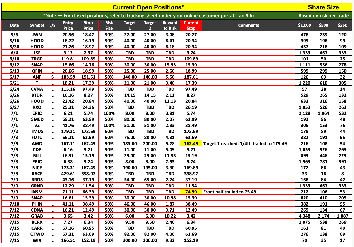354x247 pixels.
Task: Click the "Entry Price" column header
Action: (68, 25)
